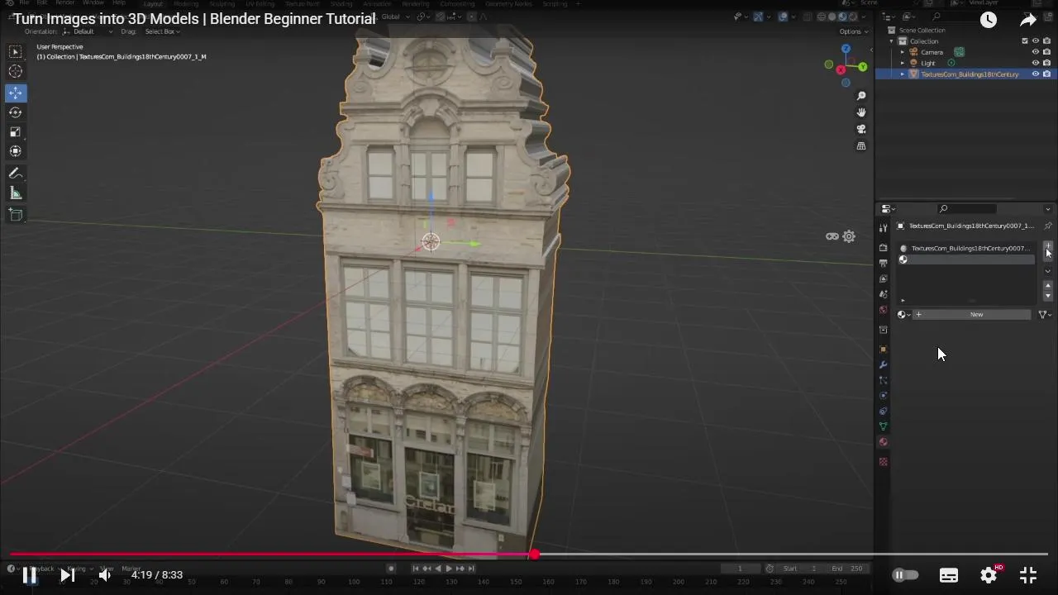1058x595 pixels.
Task: Click the properties panel search field
Action: coord(967,209)
